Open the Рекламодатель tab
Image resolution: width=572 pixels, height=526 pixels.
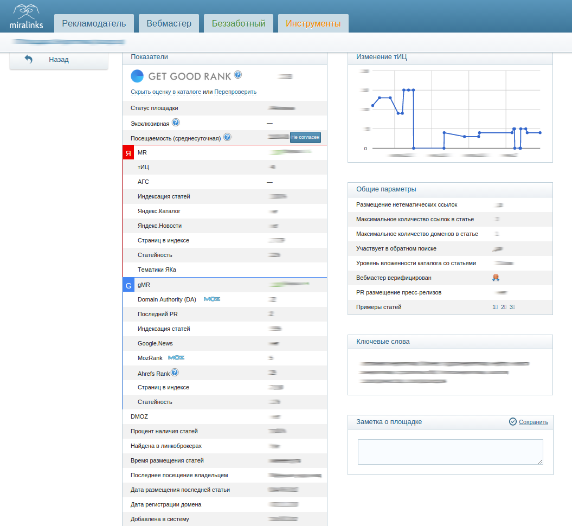[x=94, y=23]
